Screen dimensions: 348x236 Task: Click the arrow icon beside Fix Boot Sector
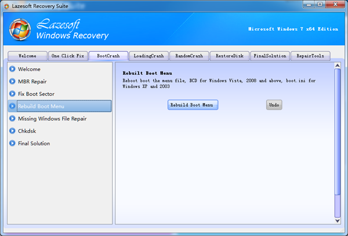tap(12, 94)
